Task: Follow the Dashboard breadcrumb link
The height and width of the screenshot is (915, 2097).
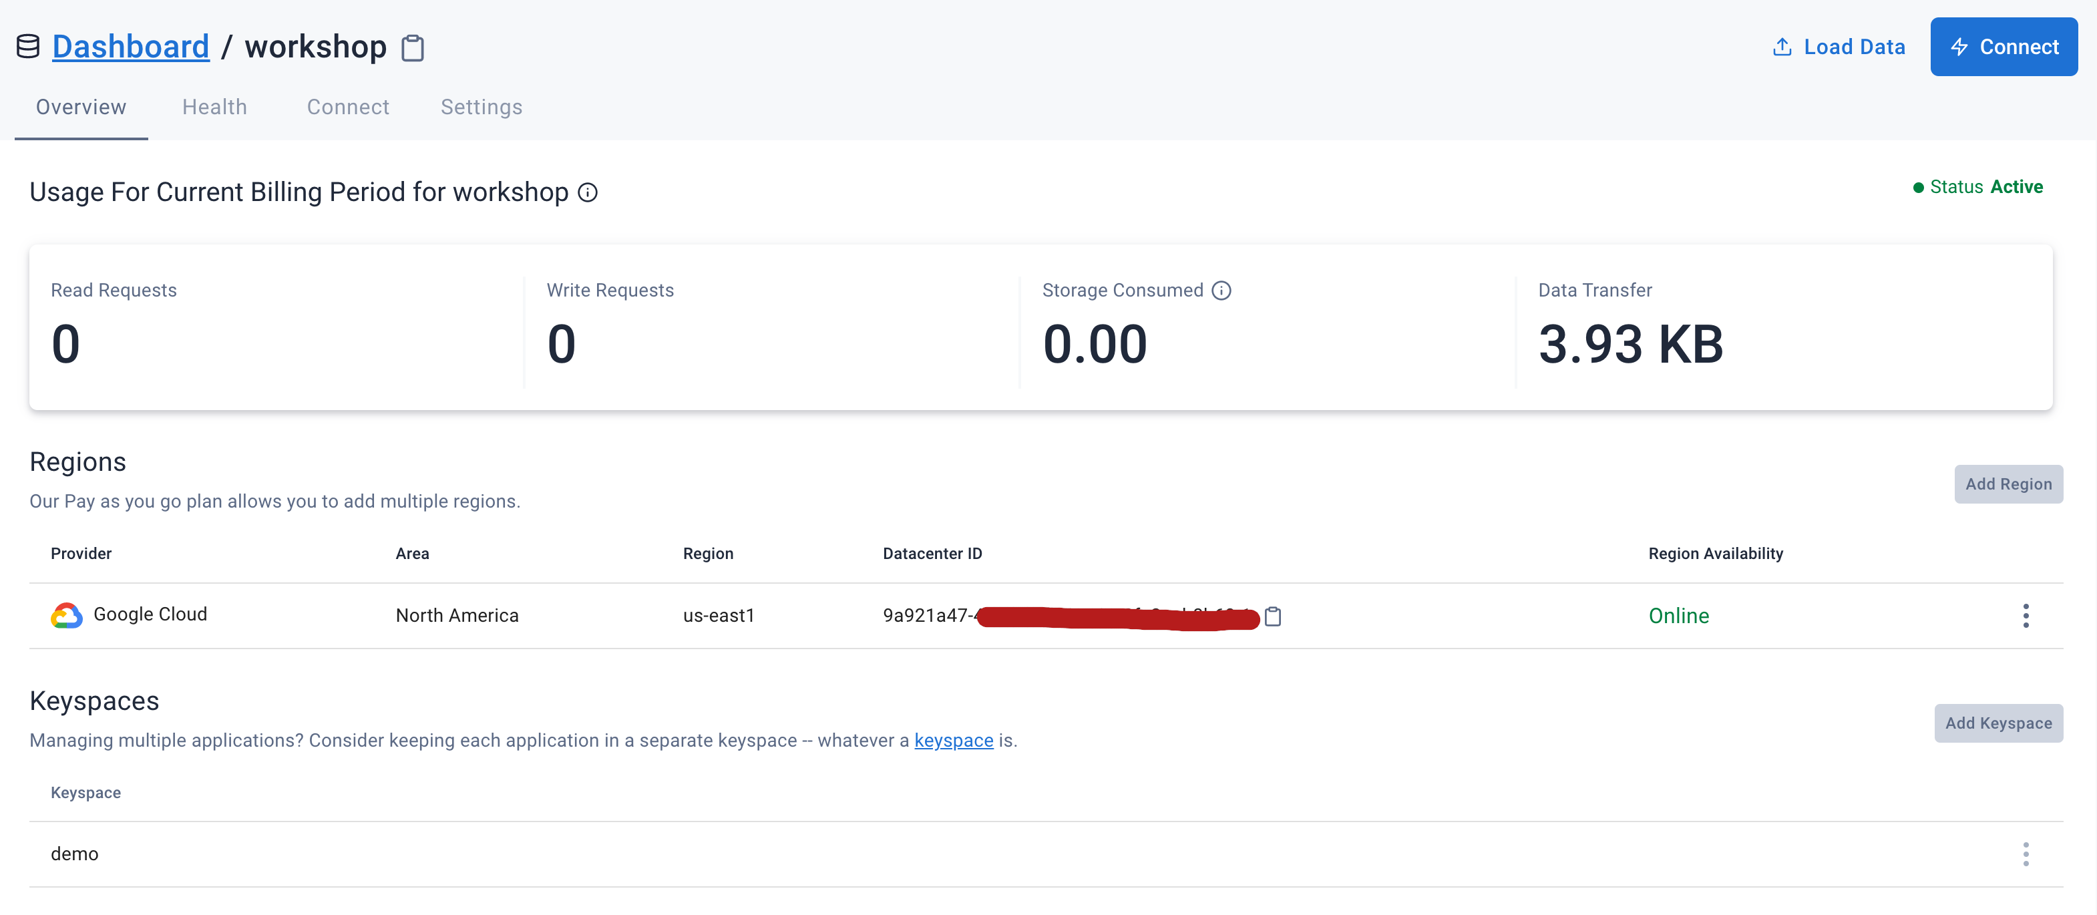Action: coord(130,46)
